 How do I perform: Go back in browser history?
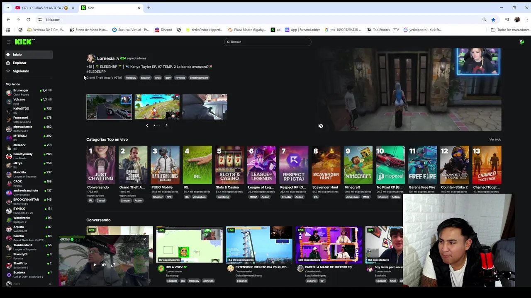pos(8,19)
